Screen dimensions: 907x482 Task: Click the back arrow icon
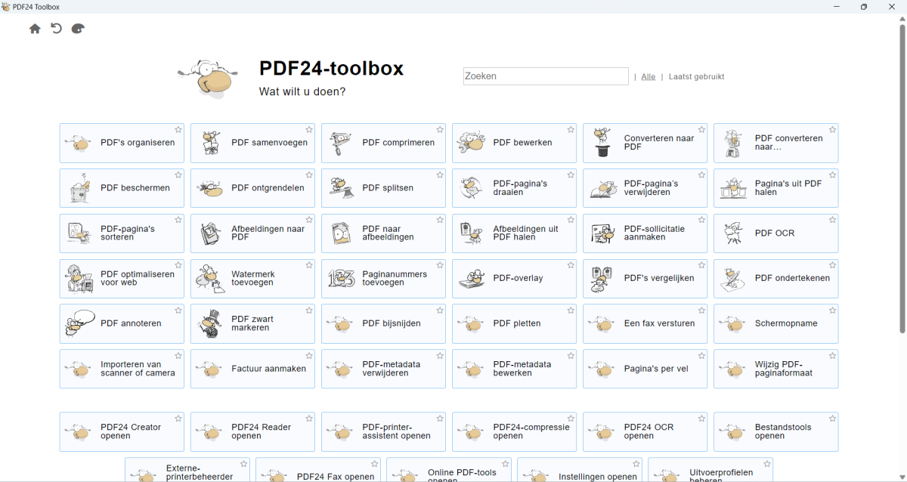(x=56, y=29)
